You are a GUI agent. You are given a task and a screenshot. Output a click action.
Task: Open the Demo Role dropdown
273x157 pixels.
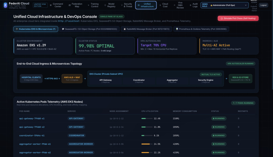tap(225, 5)
